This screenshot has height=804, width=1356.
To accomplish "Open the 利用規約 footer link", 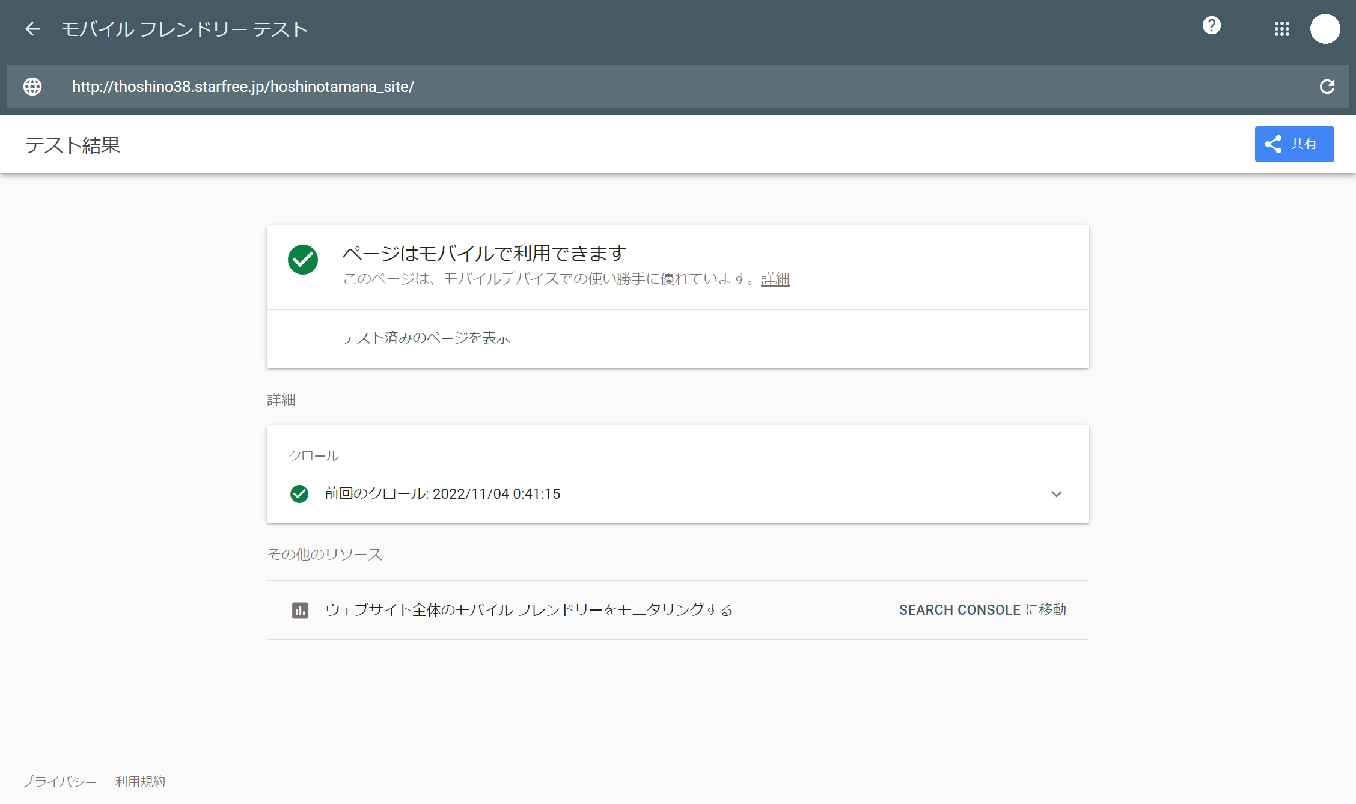I will (140, 781).
